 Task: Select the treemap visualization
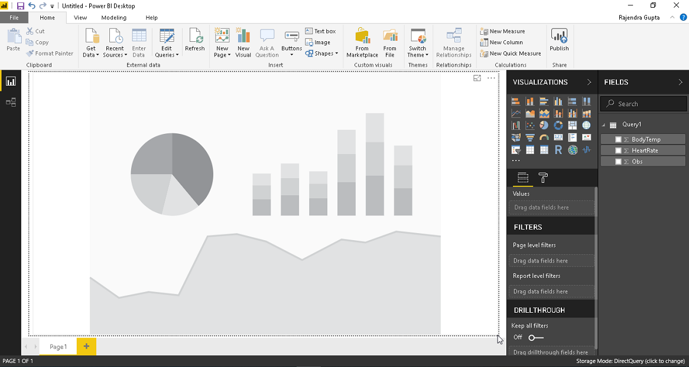572,126
